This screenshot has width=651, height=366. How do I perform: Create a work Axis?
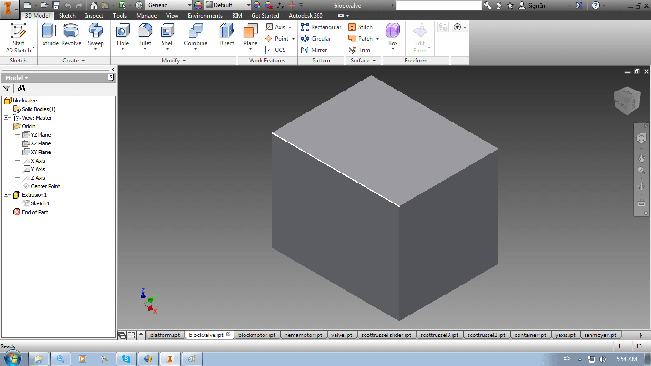tap(276, 27)
